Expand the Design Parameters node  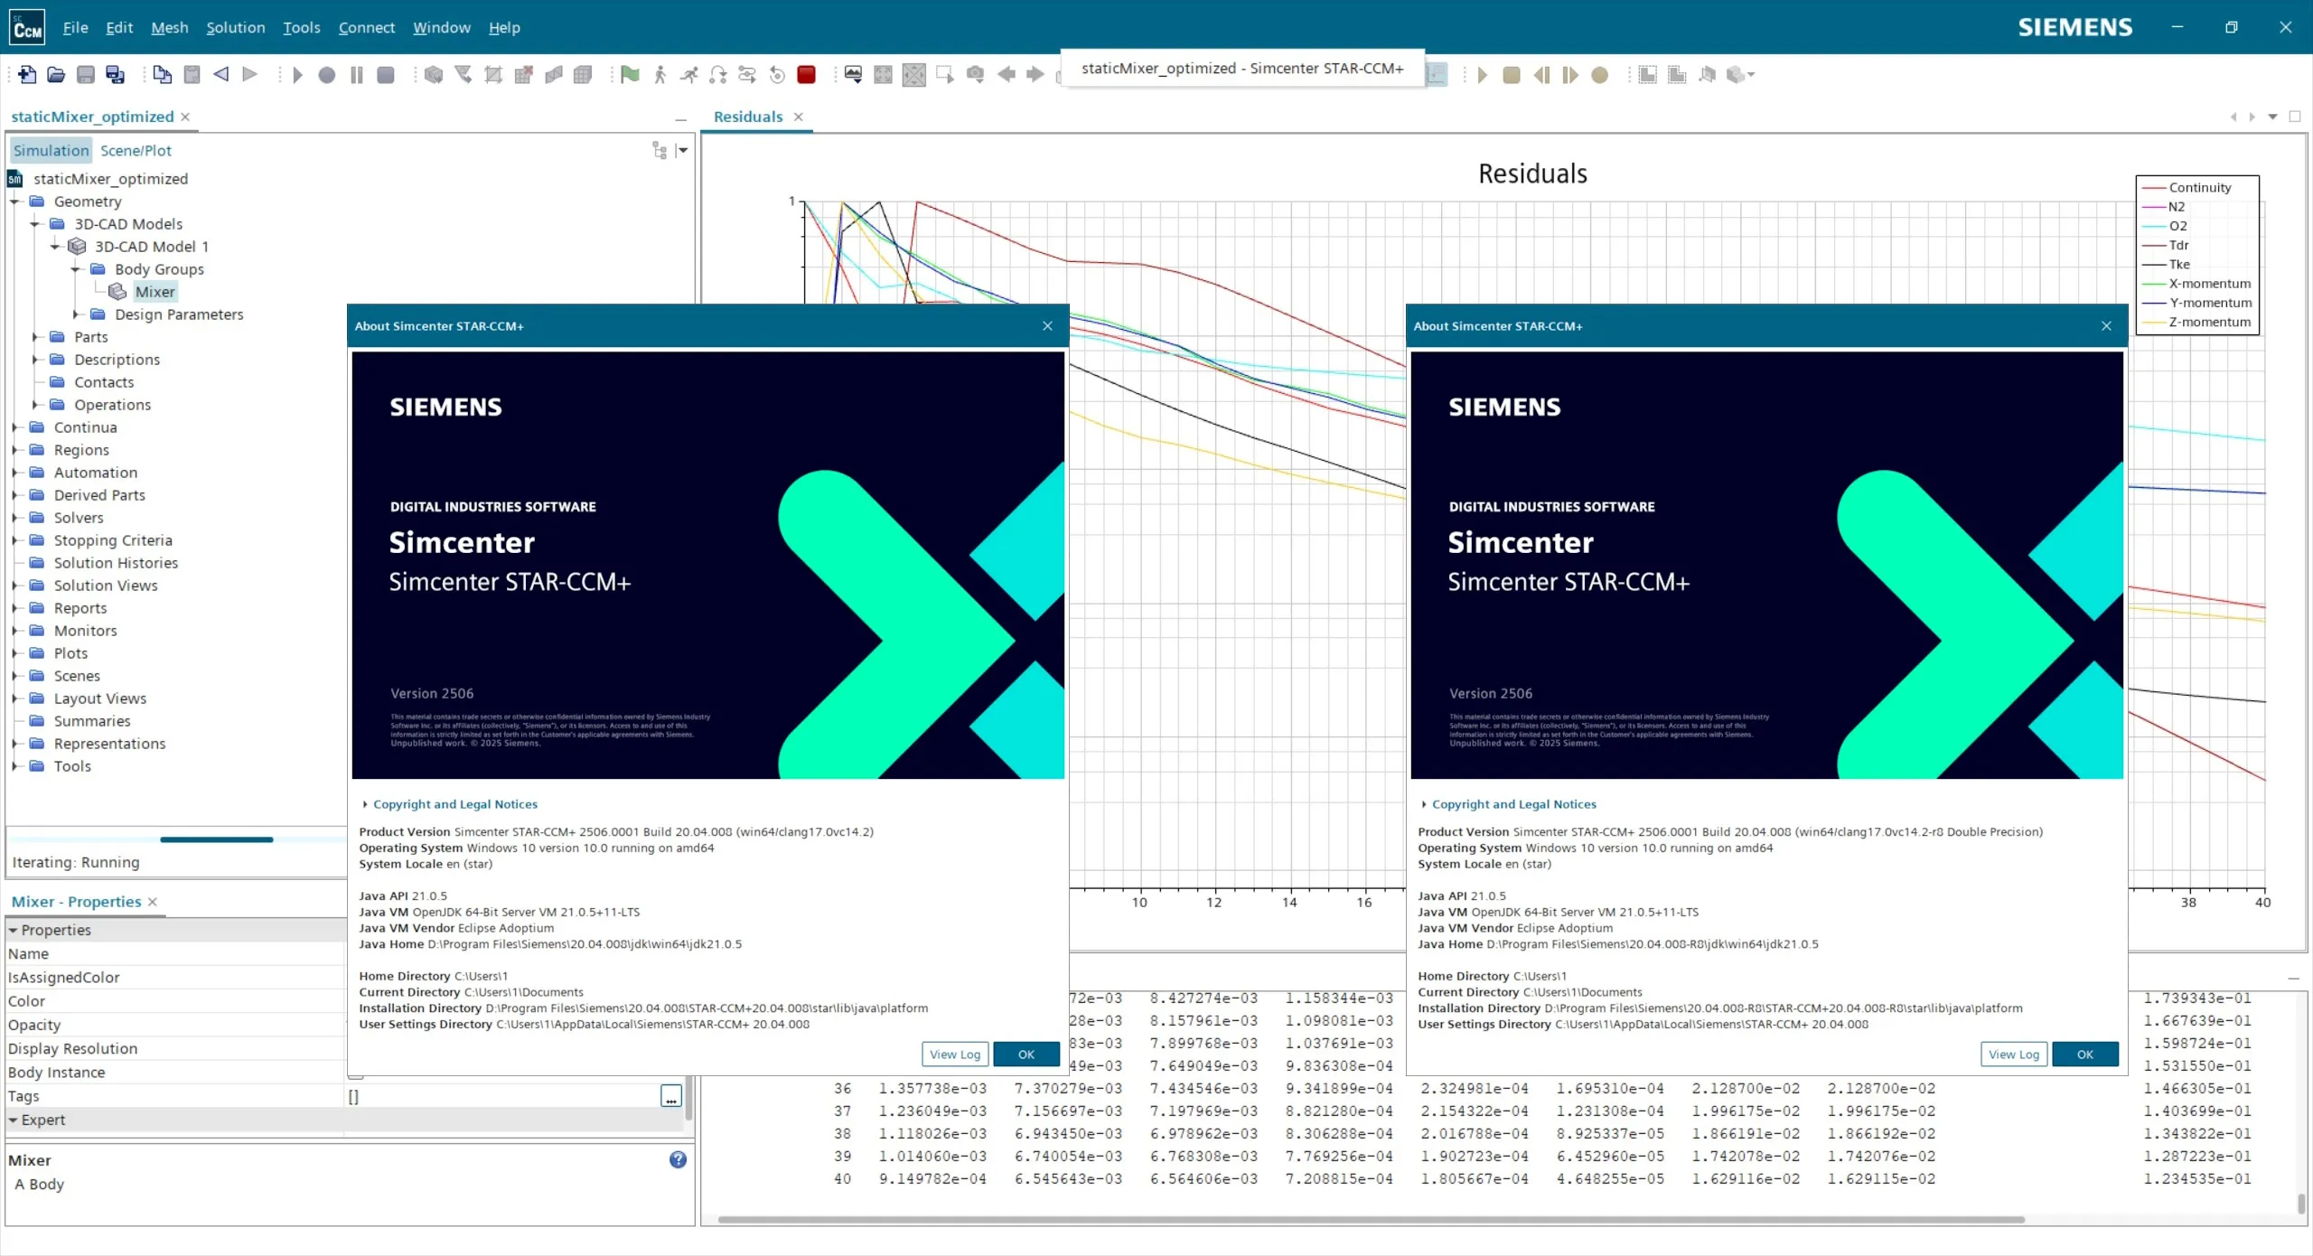[x=76, y=314]
